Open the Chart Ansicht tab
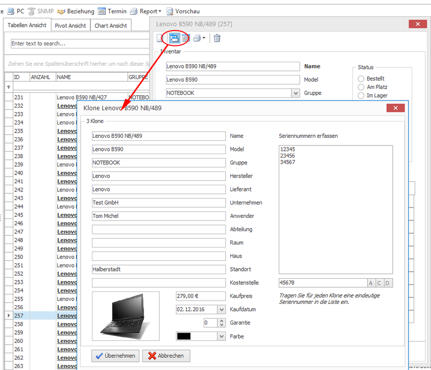This screenshot has height=370, width=431. point(111,26)
